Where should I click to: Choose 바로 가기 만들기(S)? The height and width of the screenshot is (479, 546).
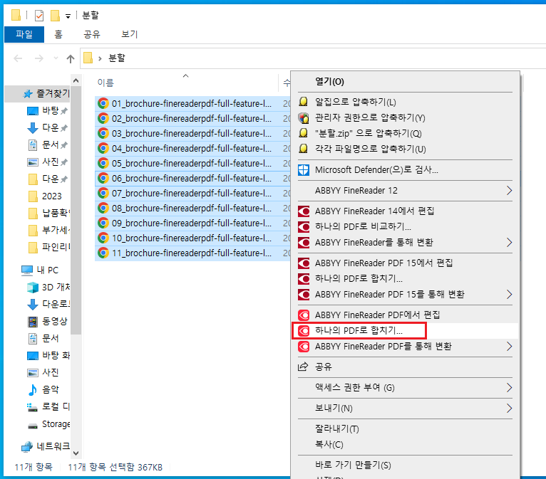(x=406, y=465)
